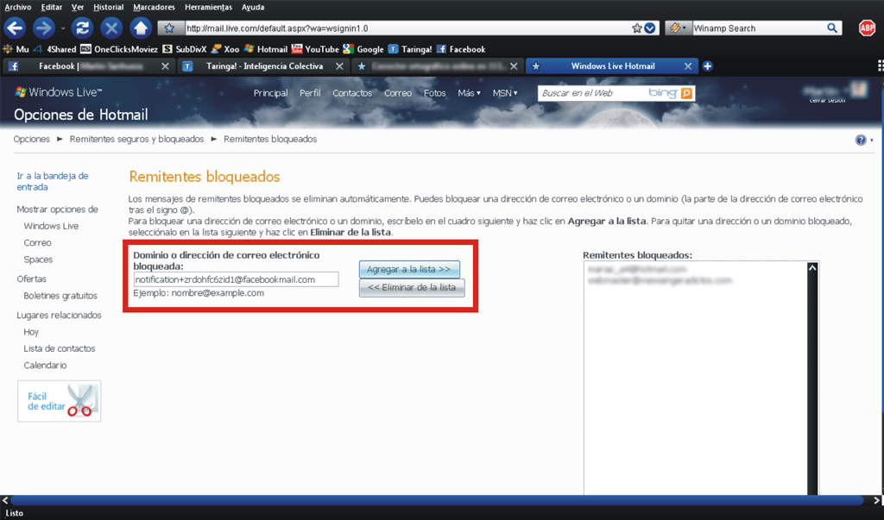The height and width of the screenshot is (520, 884).
Task: Open the Taringa! bookmark in the bookmarks bar
Action: point(410,49)
